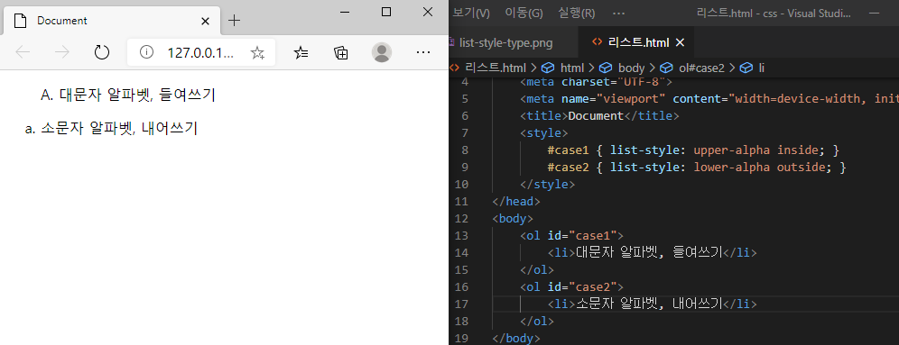Image resolution: width=899 pixels, height=345 pixels.
Task: Click ol id="case1" on line 13
Action: pyautogui.click(x=571, y=236)
